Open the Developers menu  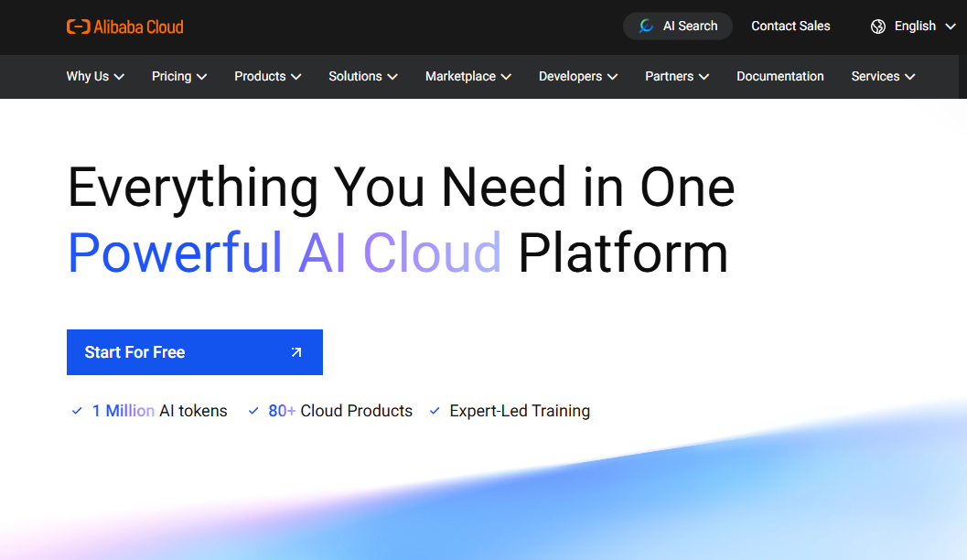point(578,77)
